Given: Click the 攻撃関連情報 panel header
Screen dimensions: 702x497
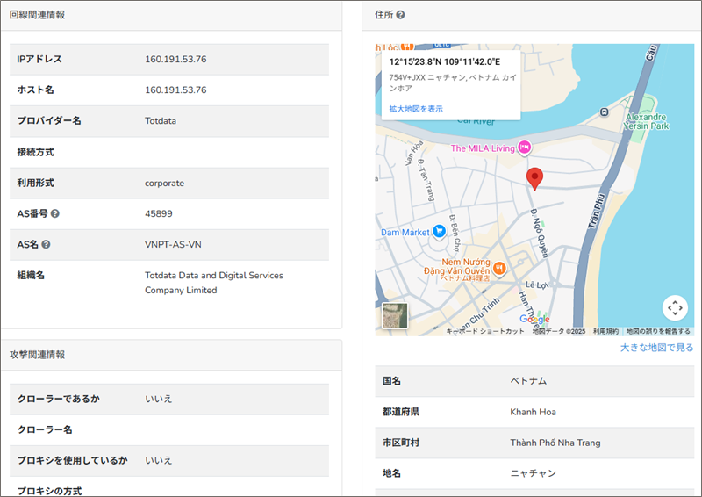Looking at the screenshot, I should [37, 355].
